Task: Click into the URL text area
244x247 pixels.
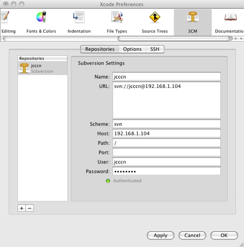Action: [x=166, y=100]
